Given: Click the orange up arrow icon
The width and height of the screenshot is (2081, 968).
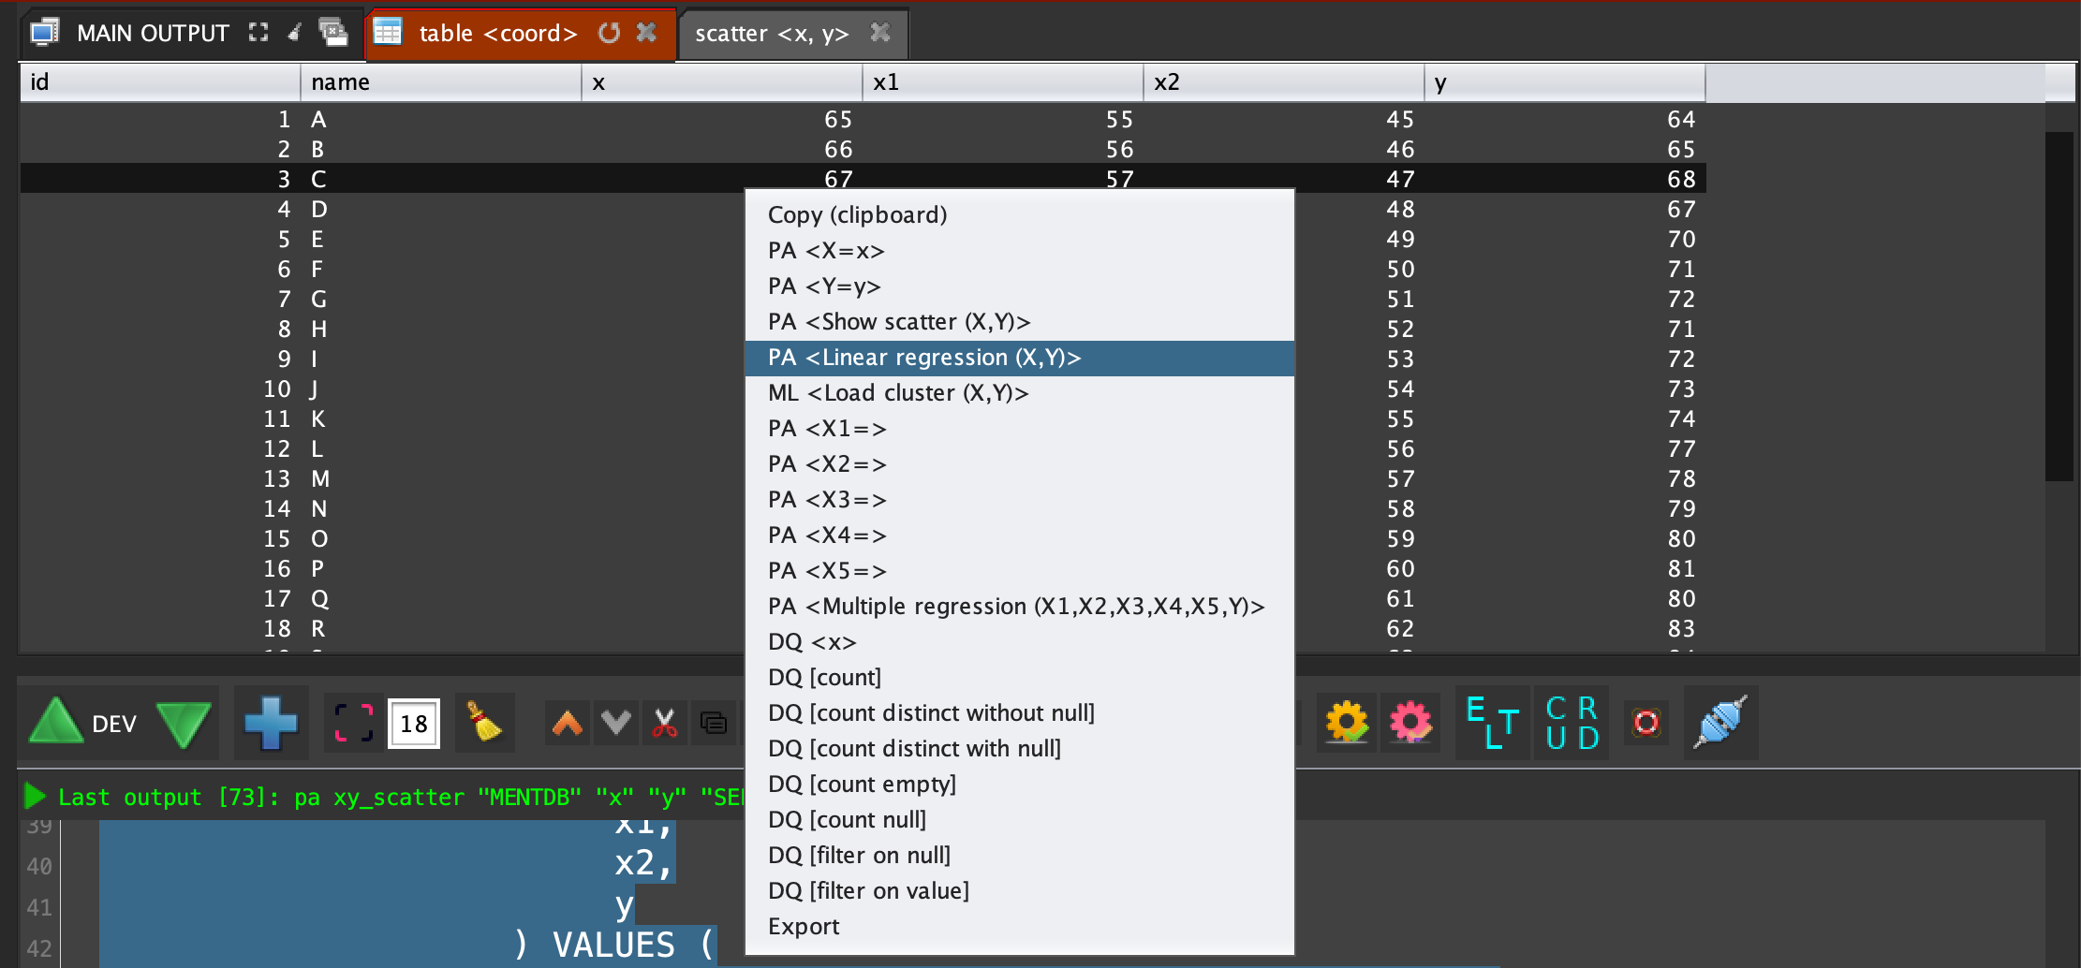Looking at the screenshot, I should (x=568, y=723).
